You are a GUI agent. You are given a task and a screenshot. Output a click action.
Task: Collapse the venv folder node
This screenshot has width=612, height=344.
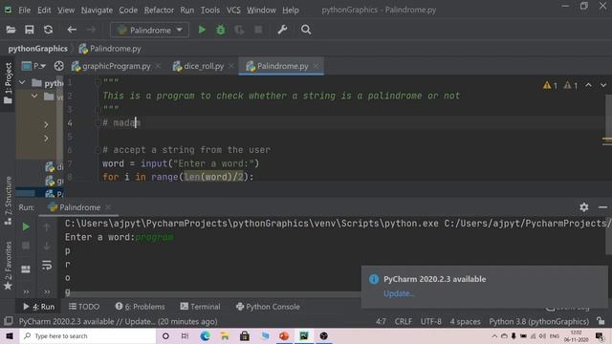(34, 96)
